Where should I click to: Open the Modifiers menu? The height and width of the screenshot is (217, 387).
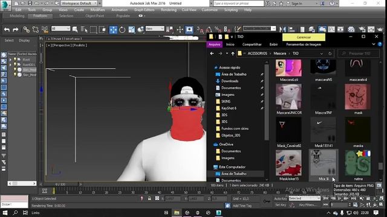[97, 10]
